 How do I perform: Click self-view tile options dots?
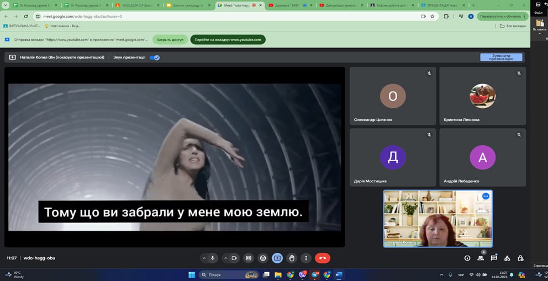pyautogui.click(x=486, y=196)
